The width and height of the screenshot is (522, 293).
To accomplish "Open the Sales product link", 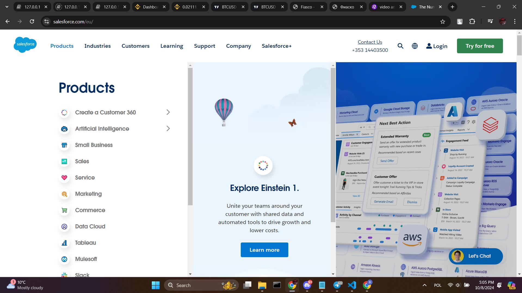I will tap(82, 161).
